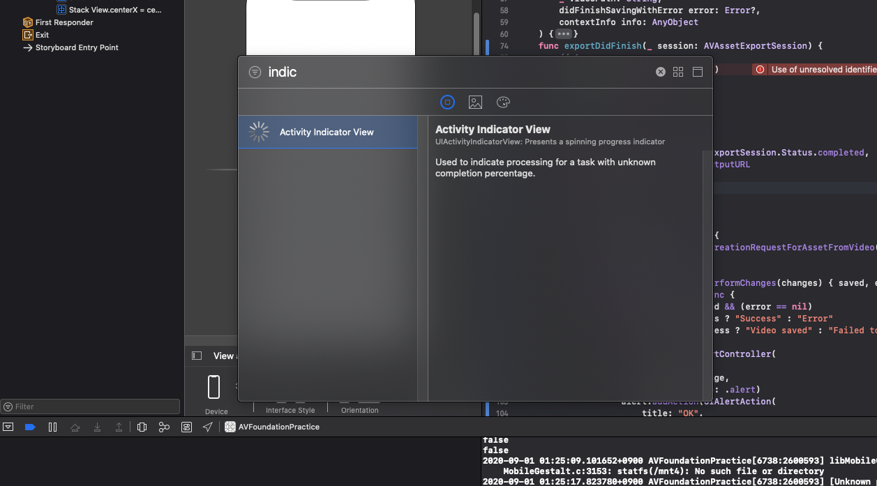The image size is (877, 486).
Task: Click the Activity Indicator View detail title
Action: pos(493,129)
